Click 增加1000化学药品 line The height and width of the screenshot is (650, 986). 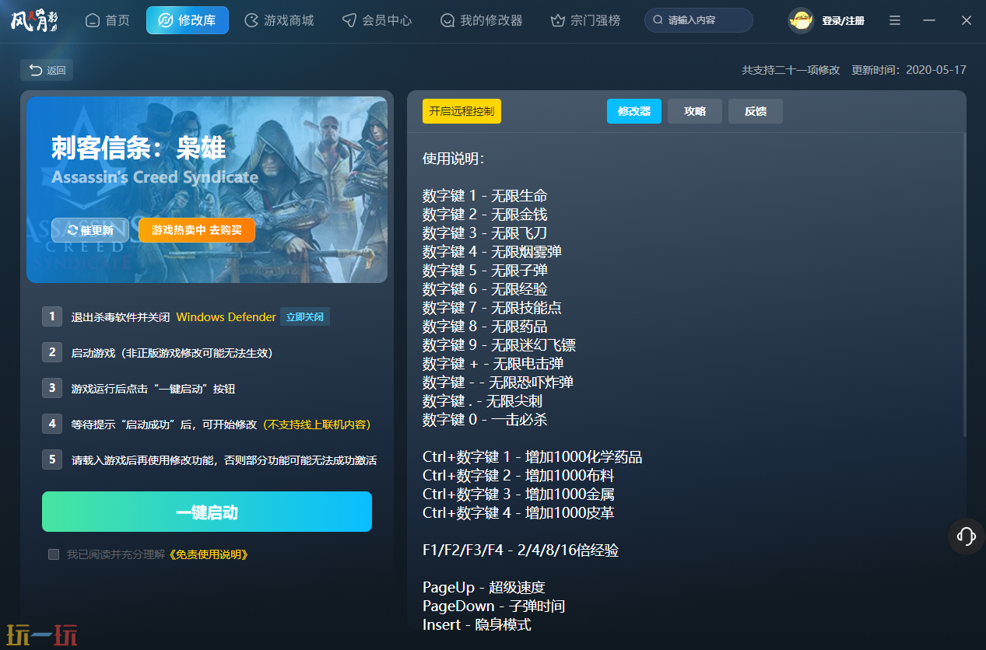point(532,457)
